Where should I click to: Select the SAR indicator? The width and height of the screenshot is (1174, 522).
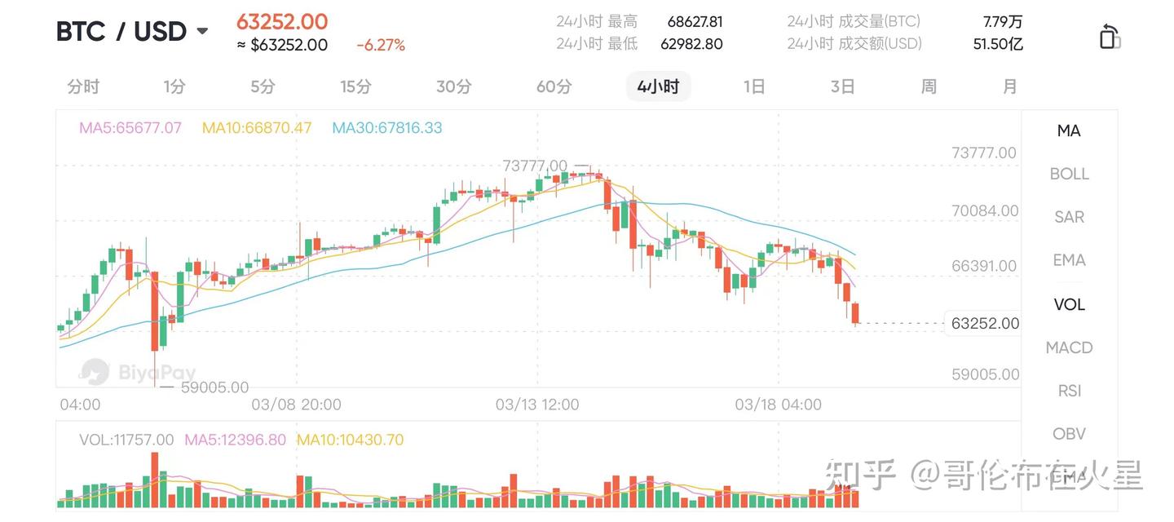[x=1068, y=216]
